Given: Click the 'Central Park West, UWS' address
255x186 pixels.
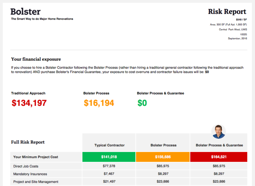Looking at the screenshot, I should point(233,30).
